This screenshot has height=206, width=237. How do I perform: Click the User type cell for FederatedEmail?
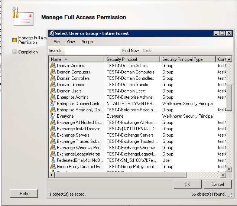click(x=166, y=160)
